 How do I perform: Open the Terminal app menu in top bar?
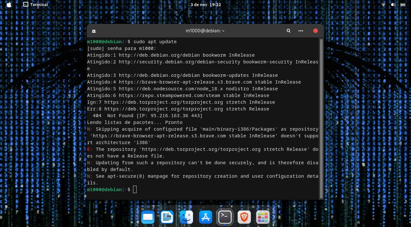[x=35, y=4]
